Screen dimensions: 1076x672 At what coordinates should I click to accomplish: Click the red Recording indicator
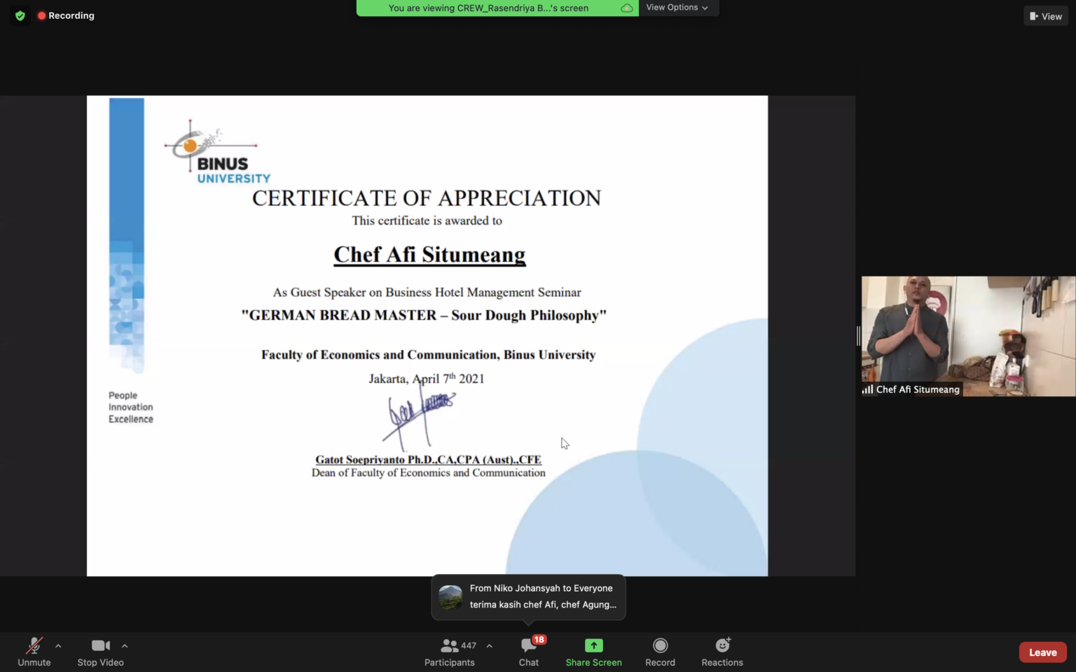click(x=66, y=15)
